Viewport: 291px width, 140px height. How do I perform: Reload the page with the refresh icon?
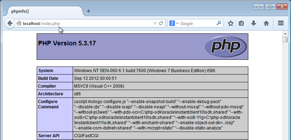161,23
